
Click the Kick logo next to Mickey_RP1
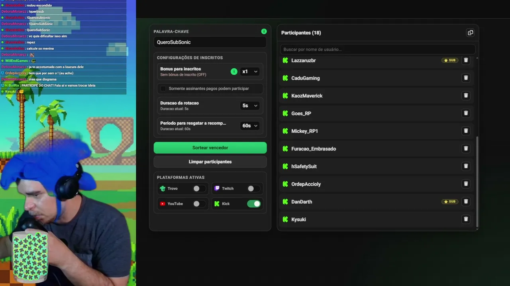click(285, 131)
